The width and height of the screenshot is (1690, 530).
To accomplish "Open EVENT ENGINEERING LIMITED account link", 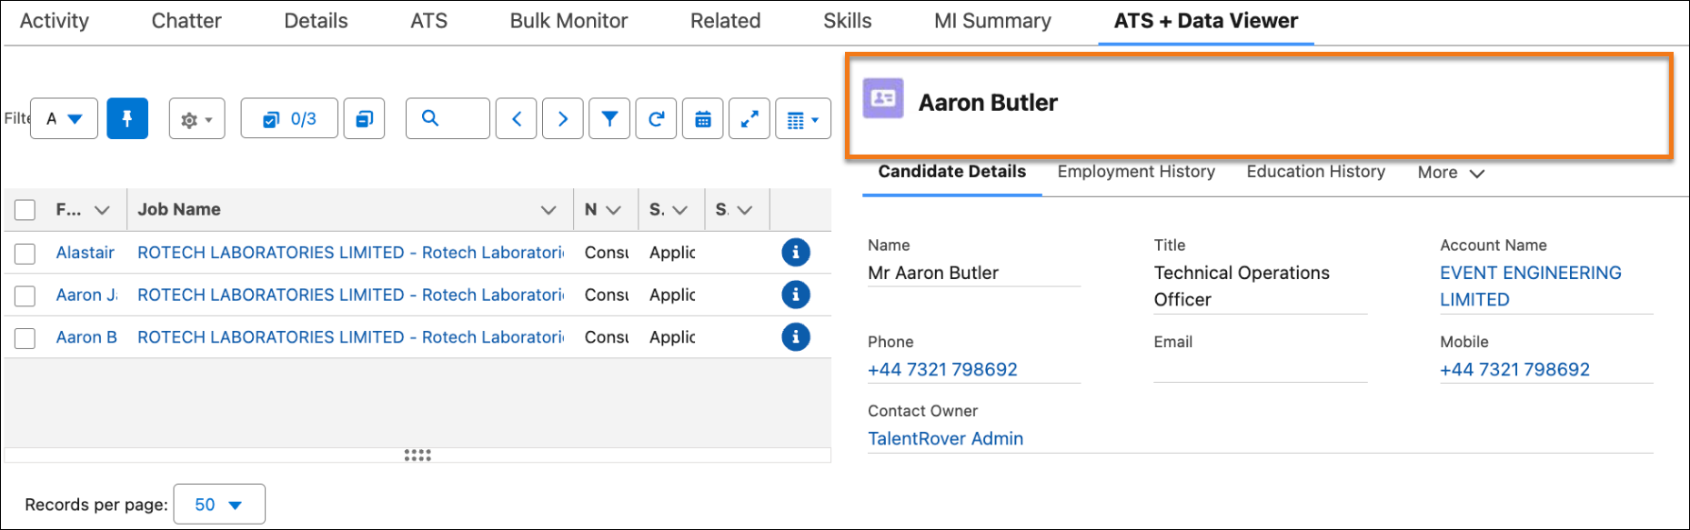I will click(x=1531, y=286).
